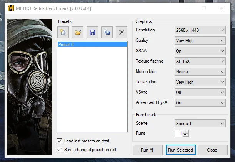Open the Resolution dropdown
The width and height of the screenshot is (235, 162).
pyautogui.click(x=200, y=30)
